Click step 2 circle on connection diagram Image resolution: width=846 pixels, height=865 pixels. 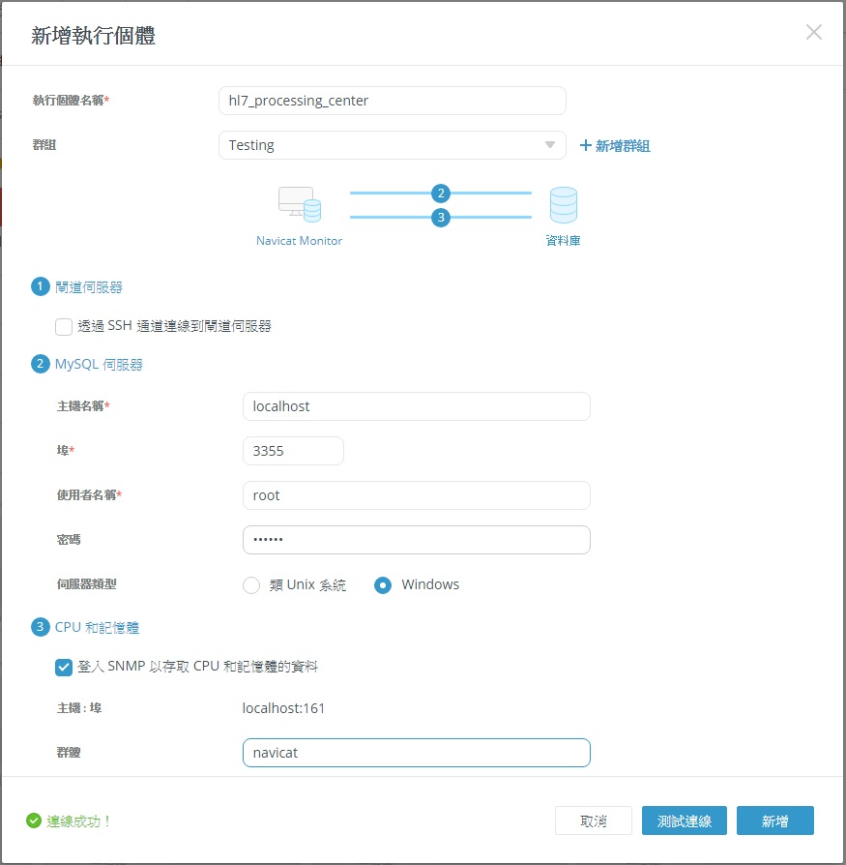pos(441,193)
